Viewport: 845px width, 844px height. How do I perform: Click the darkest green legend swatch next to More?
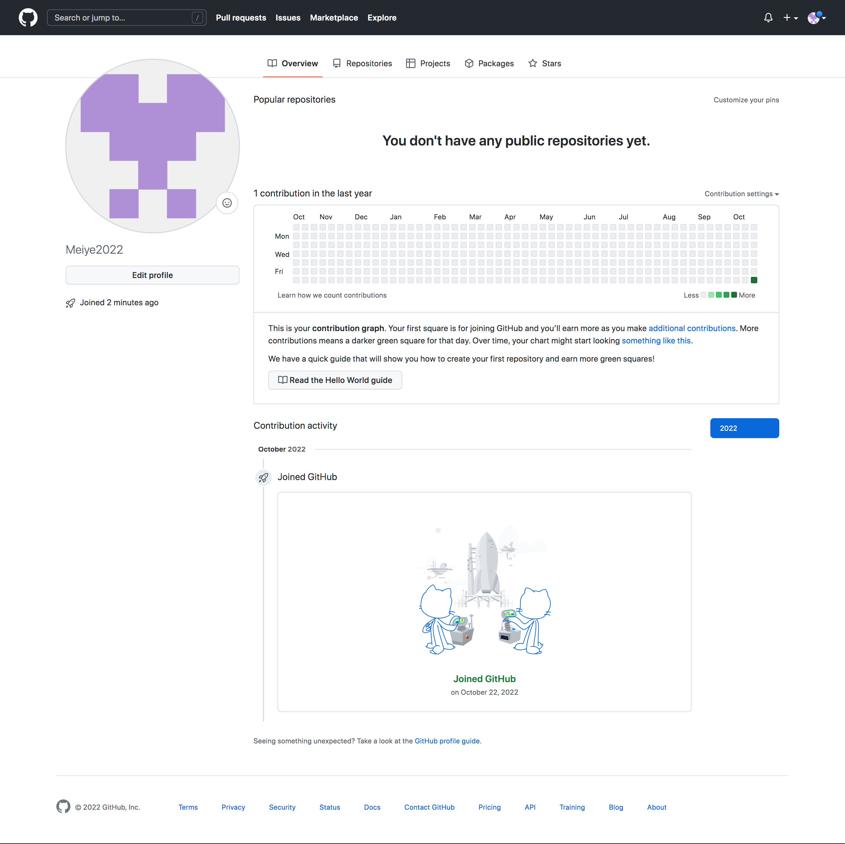pyautogui.click(x=734, y=295)
